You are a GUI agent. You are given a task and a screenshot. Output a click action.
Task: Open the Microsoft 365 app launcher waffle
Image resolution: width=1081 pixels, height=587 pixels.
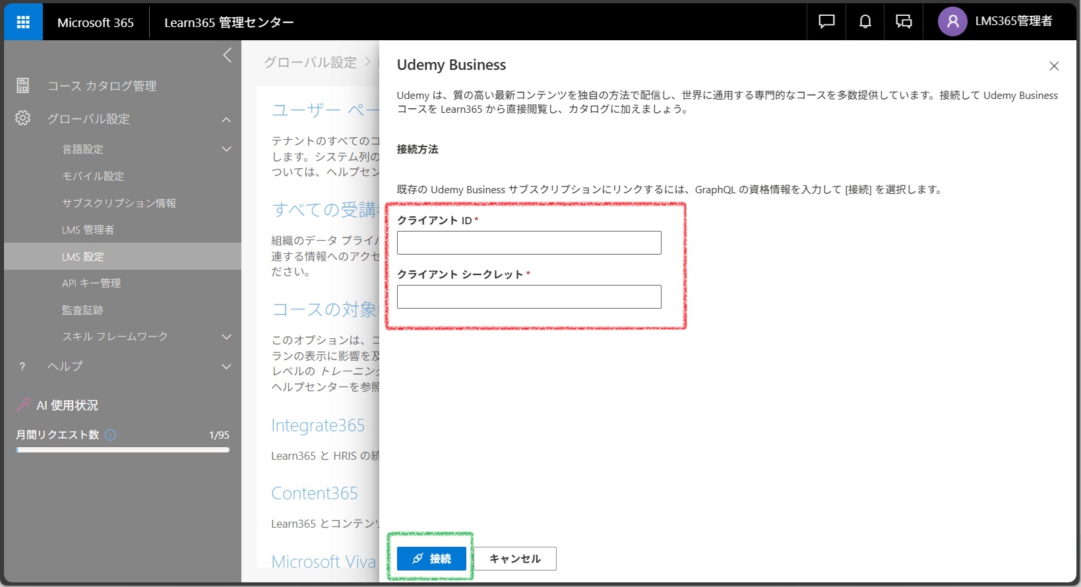[23, 22]
